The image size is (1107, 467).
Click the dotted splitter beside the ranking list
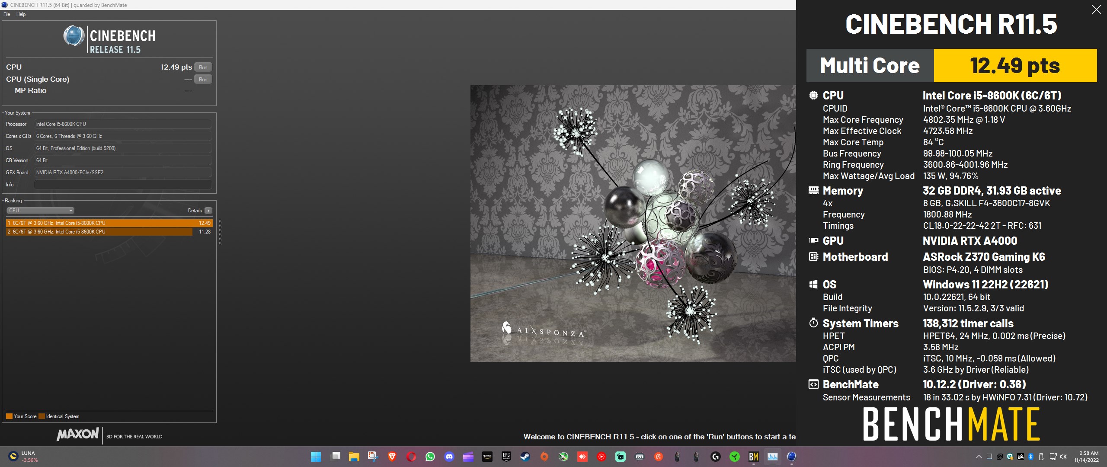pyautogui.click(x=220, y=232)
